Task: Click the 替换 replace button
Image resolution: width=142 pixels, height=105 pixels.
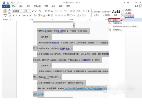Action: [x=129, y=13]
